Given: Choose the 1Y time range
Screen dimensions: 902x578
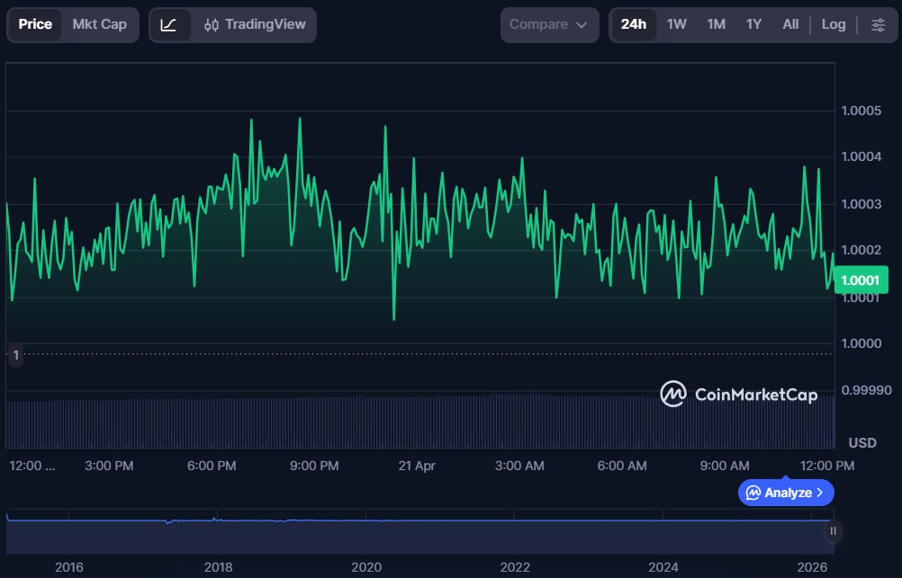Looking at the screenshot, I should [753, 24].
